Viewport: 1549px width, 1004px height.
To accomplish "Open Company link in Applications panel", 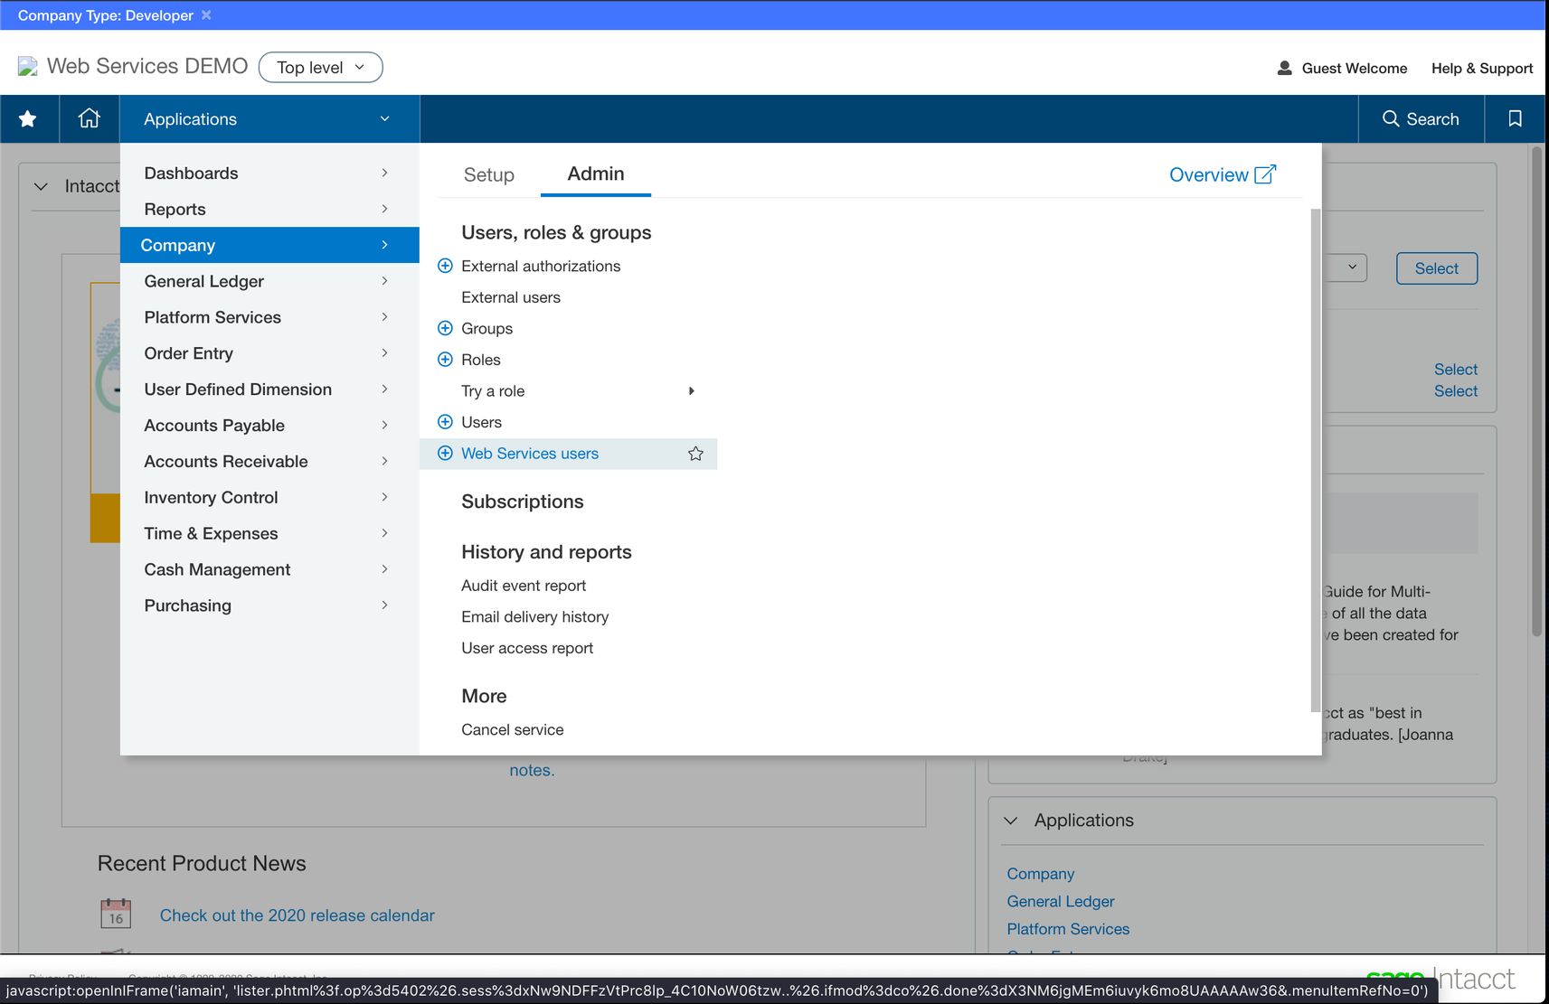I will click(x=1041, y=874).
